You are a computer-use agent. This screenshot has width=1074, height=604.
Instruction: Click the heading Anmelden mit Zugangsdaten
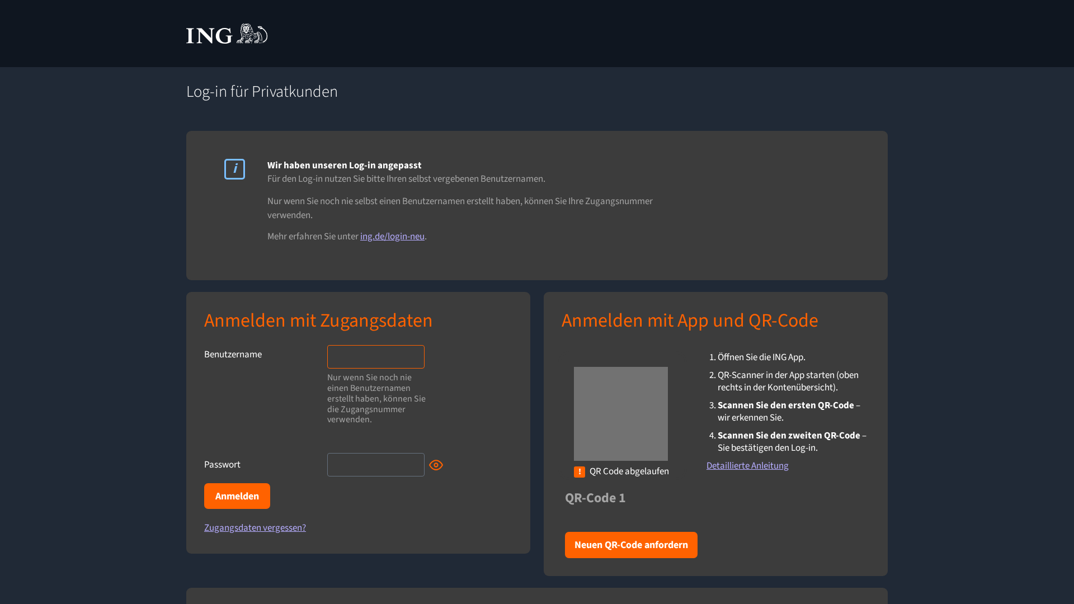(x=318, y=320)
